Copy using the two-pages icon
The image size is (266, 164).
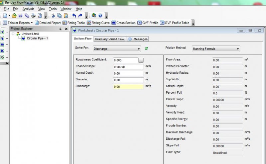60,16
